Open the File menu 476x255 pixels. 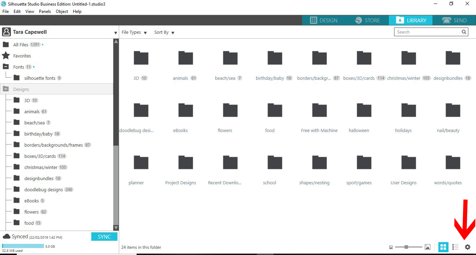[6, 11]
